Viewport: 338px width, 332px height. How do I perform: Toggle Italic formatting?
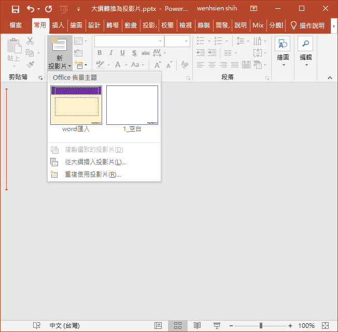[x=111, y=53]
